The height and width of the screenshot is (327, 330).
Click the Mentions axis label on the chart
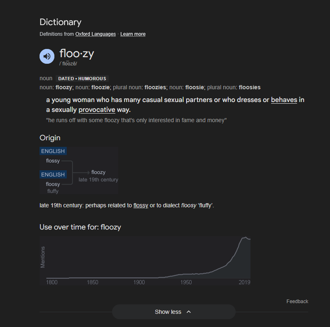(x=43, y=257)
